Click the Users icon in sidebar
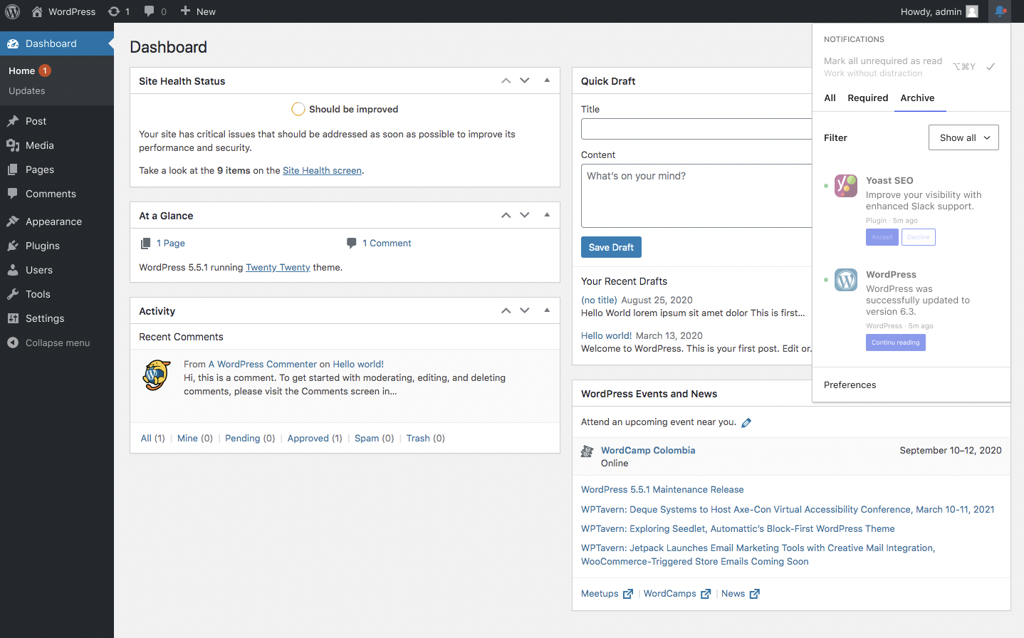The width and height of the screenshot is (1024, 638). 13,270
